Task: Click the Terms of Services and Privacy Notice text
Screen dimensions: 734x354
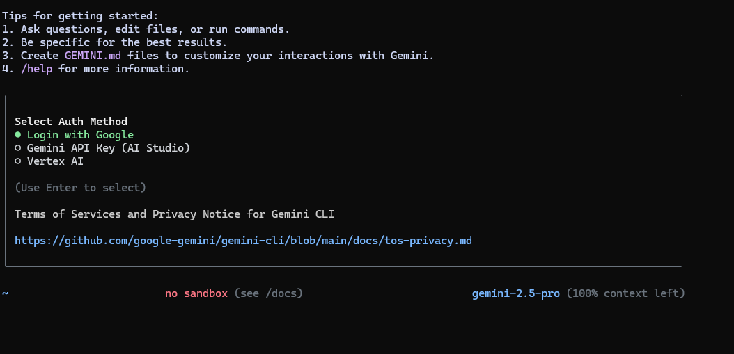Action: tap(179, 214)
